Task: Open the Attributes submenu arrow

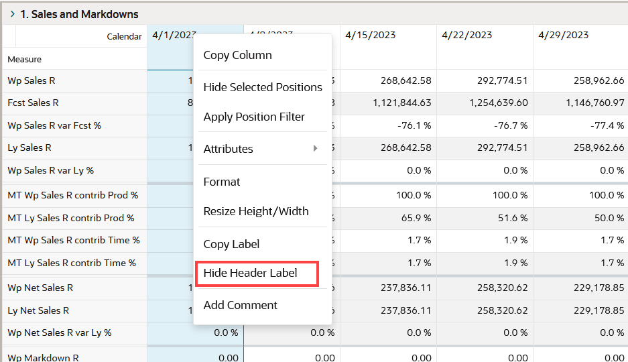Action: point(316,149)
